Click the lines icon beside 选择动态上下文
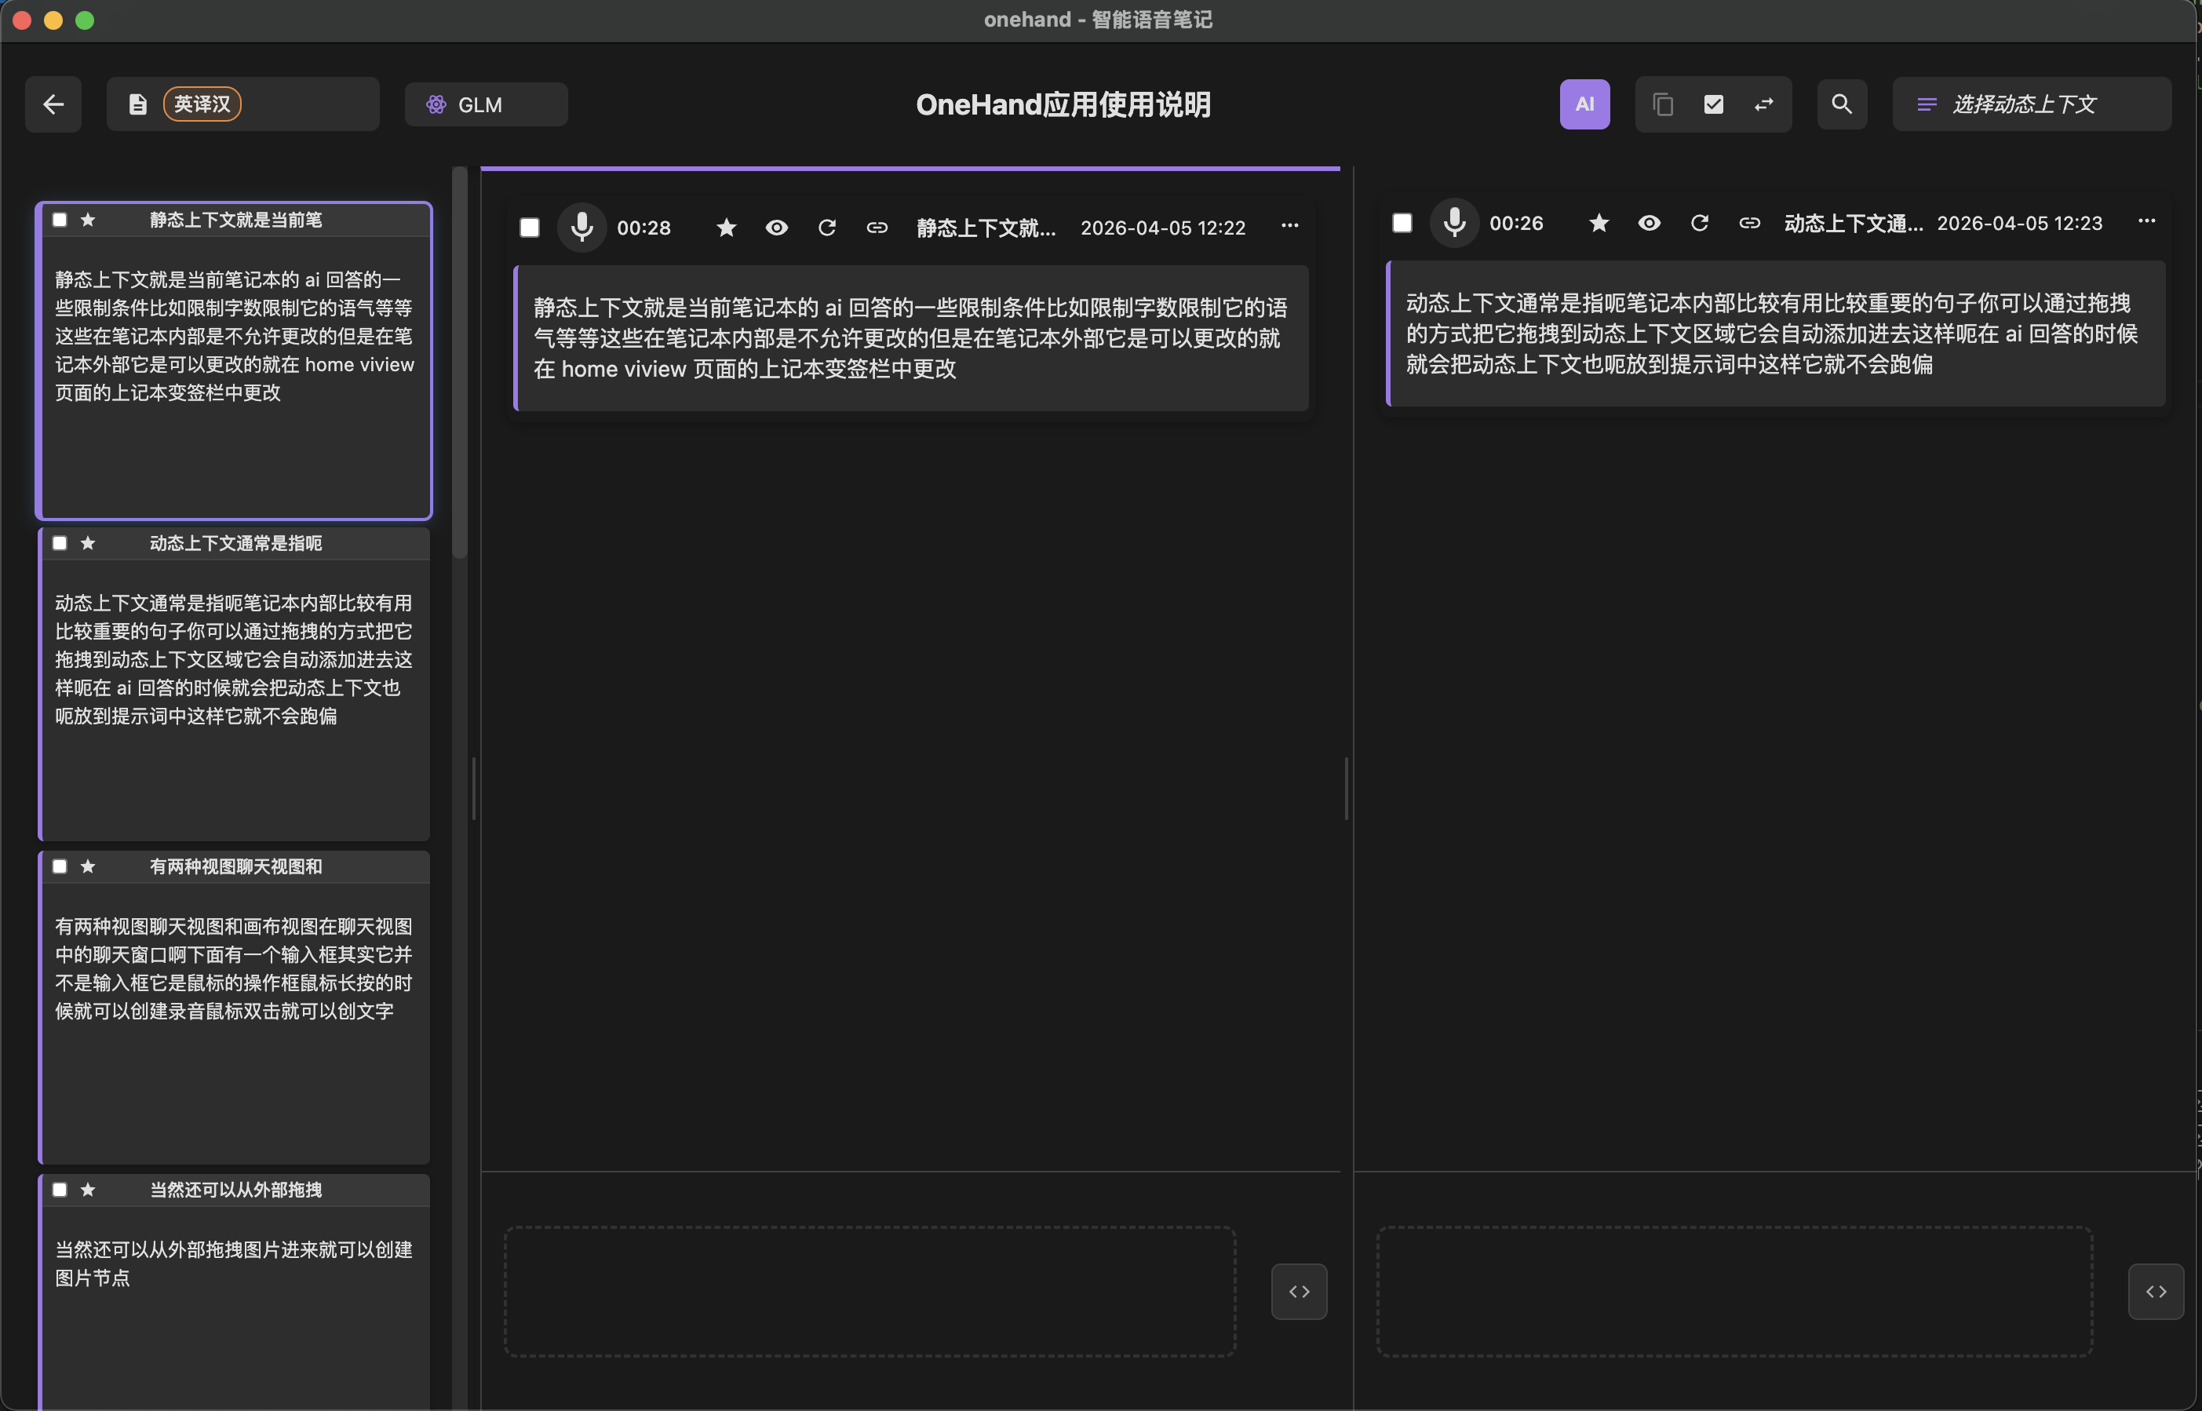Image resolution: width=2202 pixels, height=1411 pixels. coord(1927,104)
